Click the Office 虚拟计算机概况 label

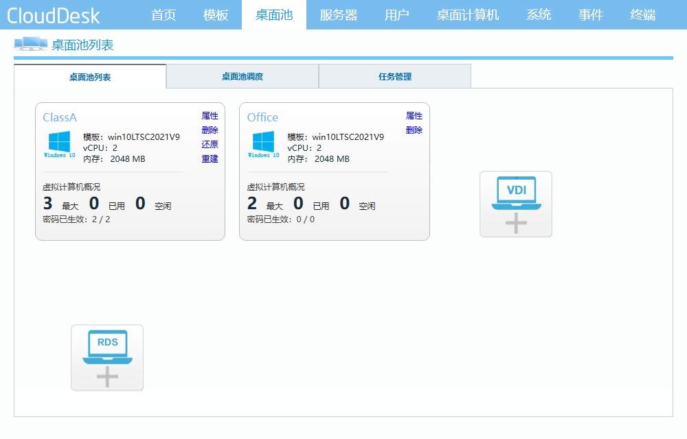pos(275,187)
